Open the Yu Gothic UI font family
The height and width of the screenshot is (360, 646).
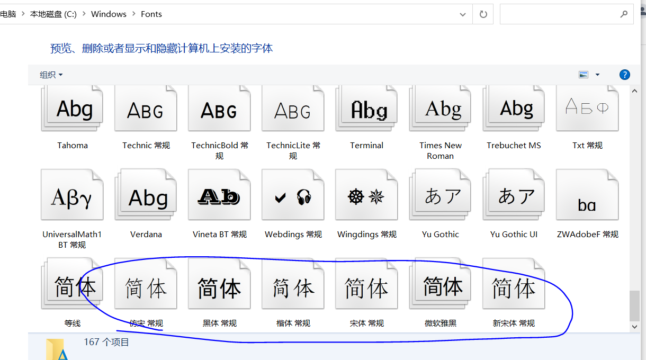point(514,197)
